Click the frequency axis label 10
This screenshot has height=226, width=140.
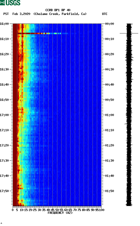tap(22, 210)
